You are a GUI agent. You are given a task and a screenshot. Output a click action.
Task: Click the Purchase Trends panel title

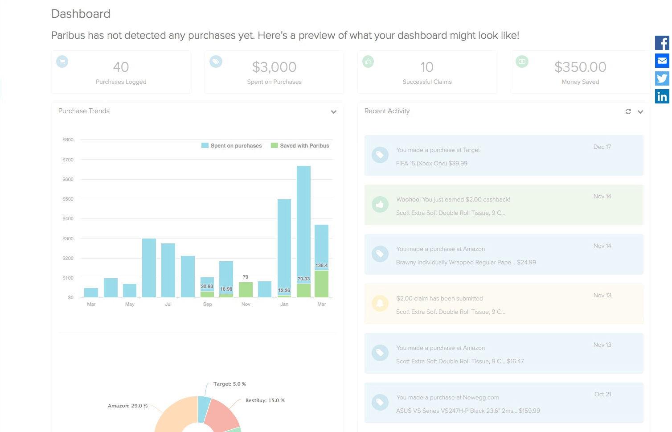(84, 111)
